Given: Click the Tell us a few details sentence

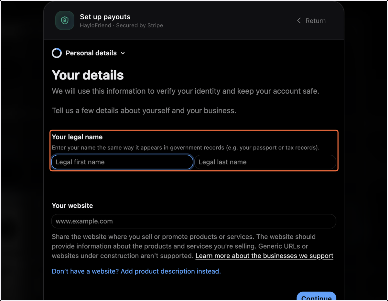Looking at the screenshot, I should (x=144, y=111).
